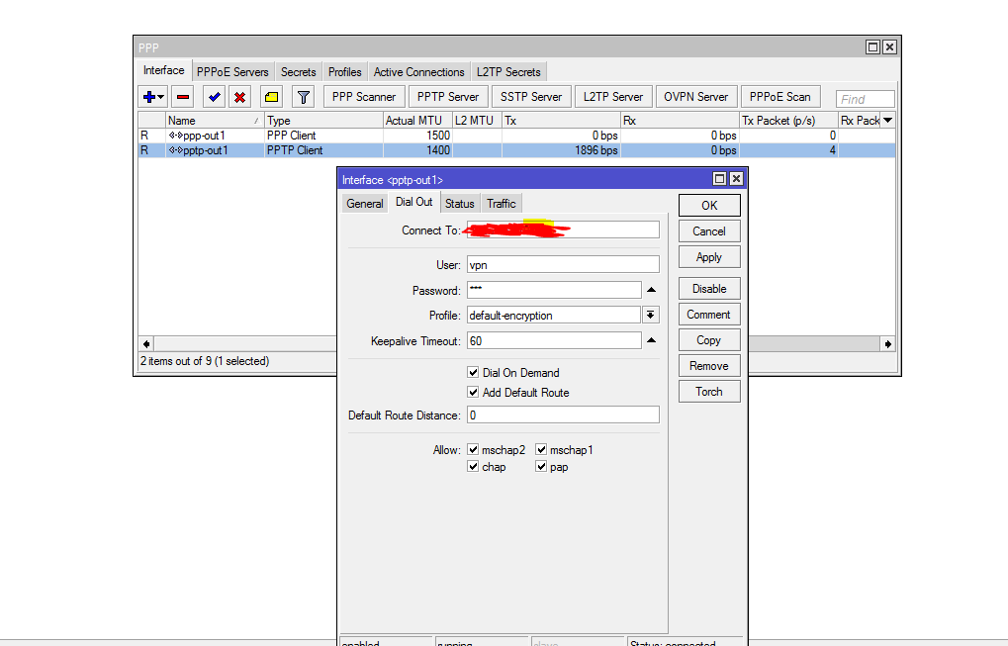Click the Torch button
Viewport: 1008px width, 646px height.
(709, 392)
